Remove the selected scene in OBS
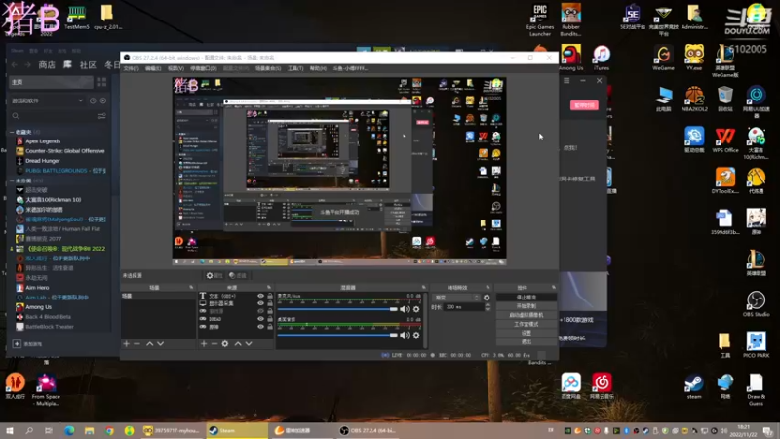Screen dimensions: 780x439 coord(136,344)
